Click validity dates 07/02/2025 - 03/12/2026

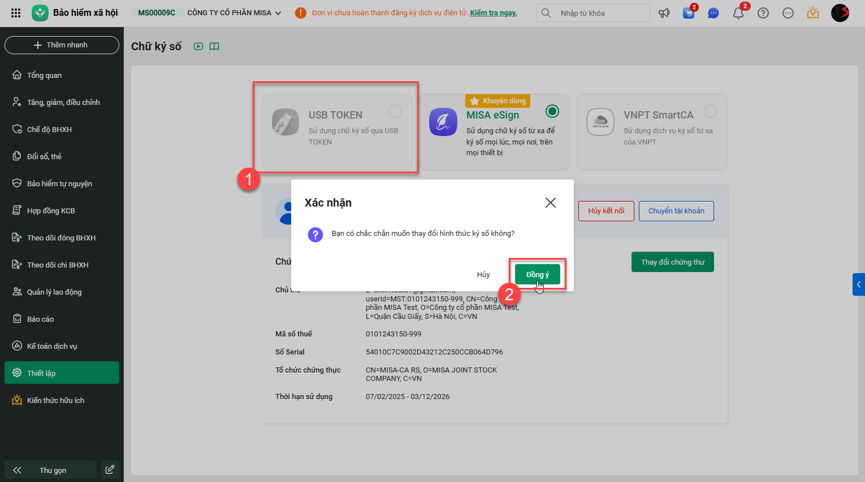[x=408, y=396]
